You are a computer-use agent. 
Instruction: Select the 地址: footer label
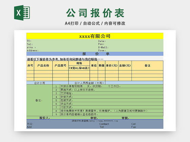[30, 124]
